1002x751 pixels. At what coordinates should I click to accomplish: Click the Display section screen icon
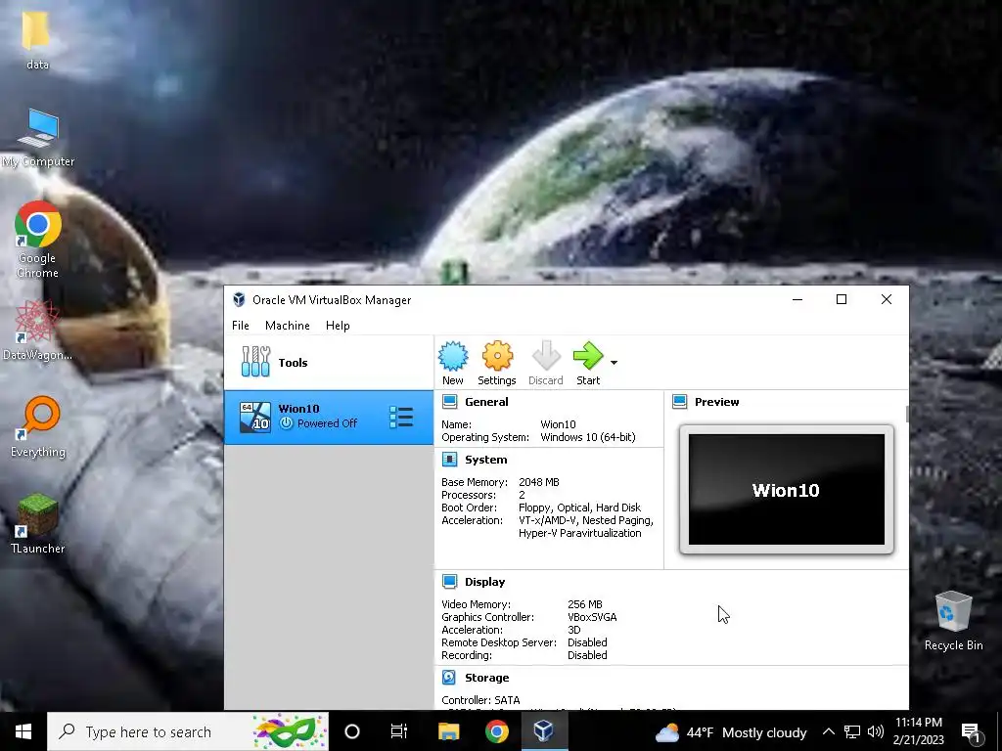450,582
